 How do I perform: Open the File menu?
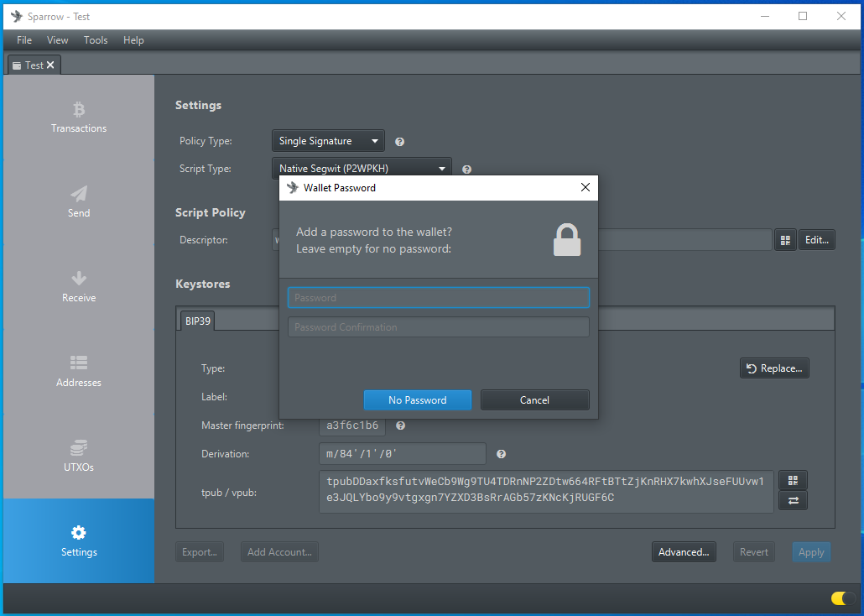click(x=24, y=40)
